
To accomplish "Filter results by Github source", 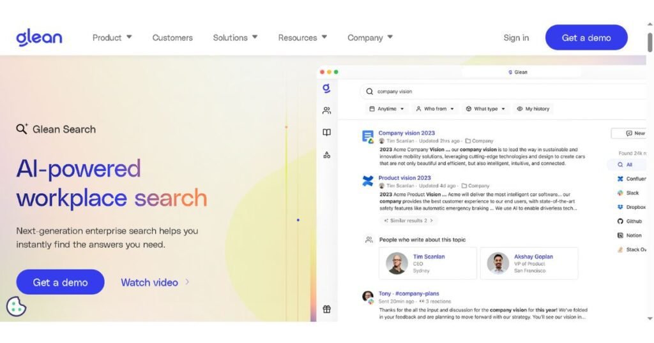I will click(x=629, y=221).
